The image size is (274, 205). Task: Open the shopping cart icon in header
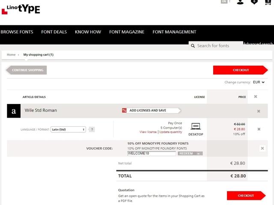268,2
